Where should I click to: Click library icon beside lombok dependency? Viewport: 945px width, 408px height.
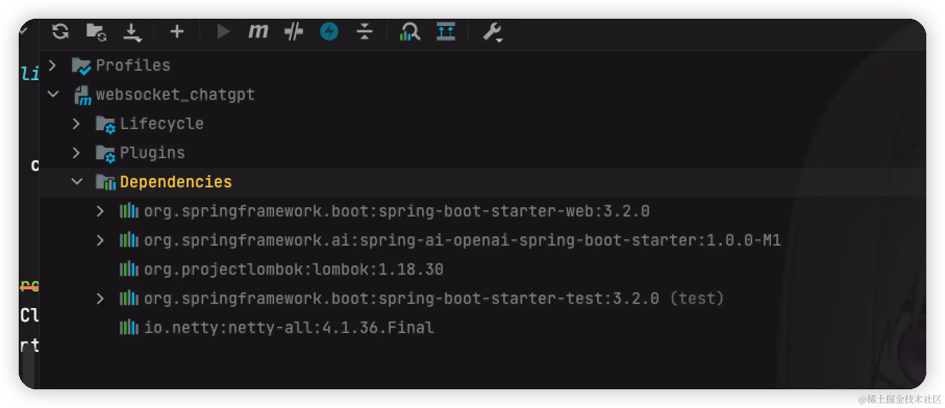(129, 269)
